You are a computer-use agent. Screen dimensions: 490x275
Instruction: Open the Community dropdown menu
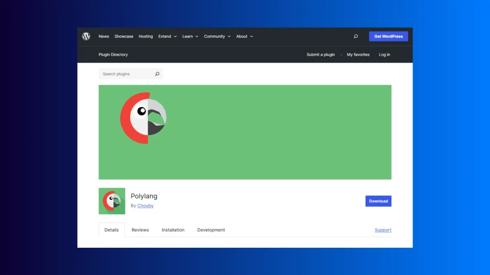[217, 36]
